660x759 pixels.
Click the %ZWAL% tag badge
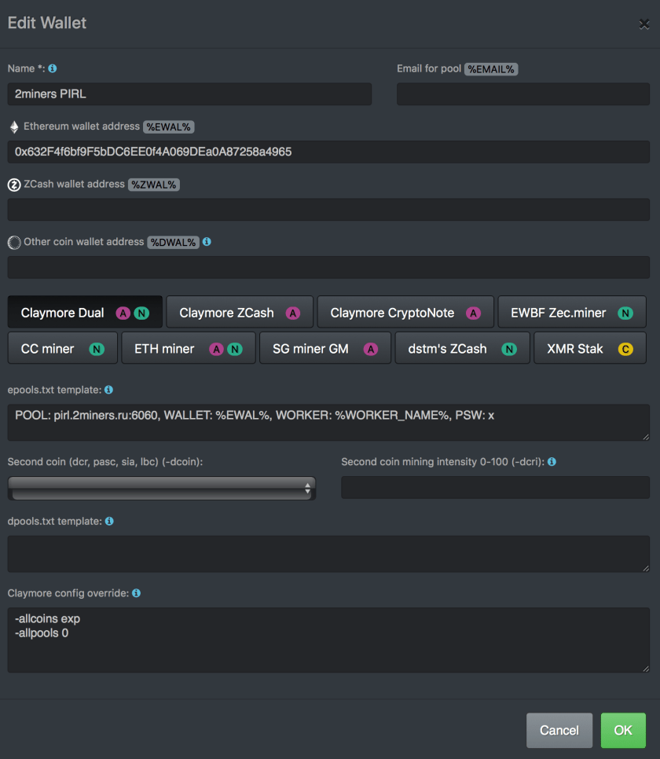[x=154, y=185]
